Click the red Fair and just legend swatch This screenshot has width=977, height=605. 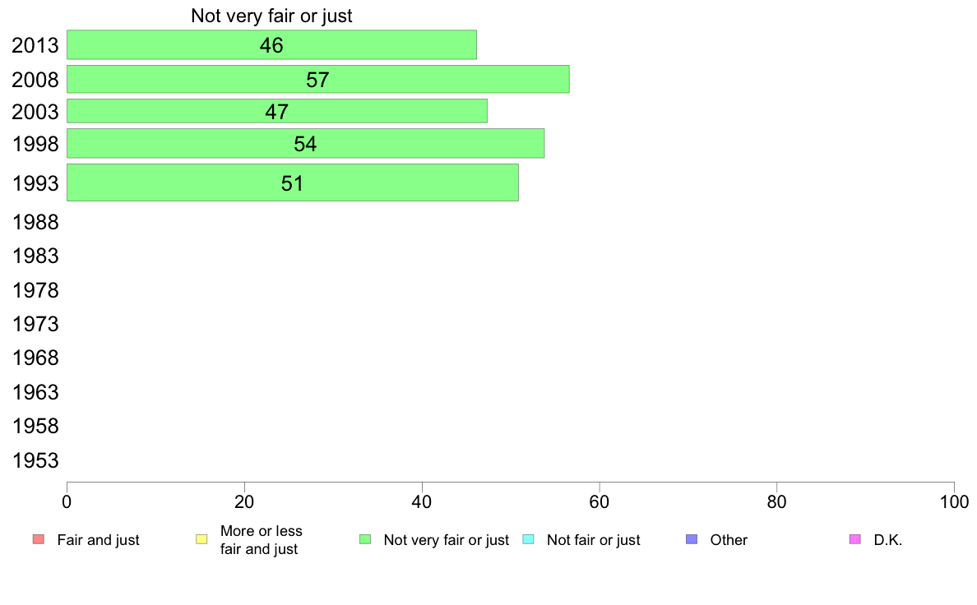[x=38, y=539]
